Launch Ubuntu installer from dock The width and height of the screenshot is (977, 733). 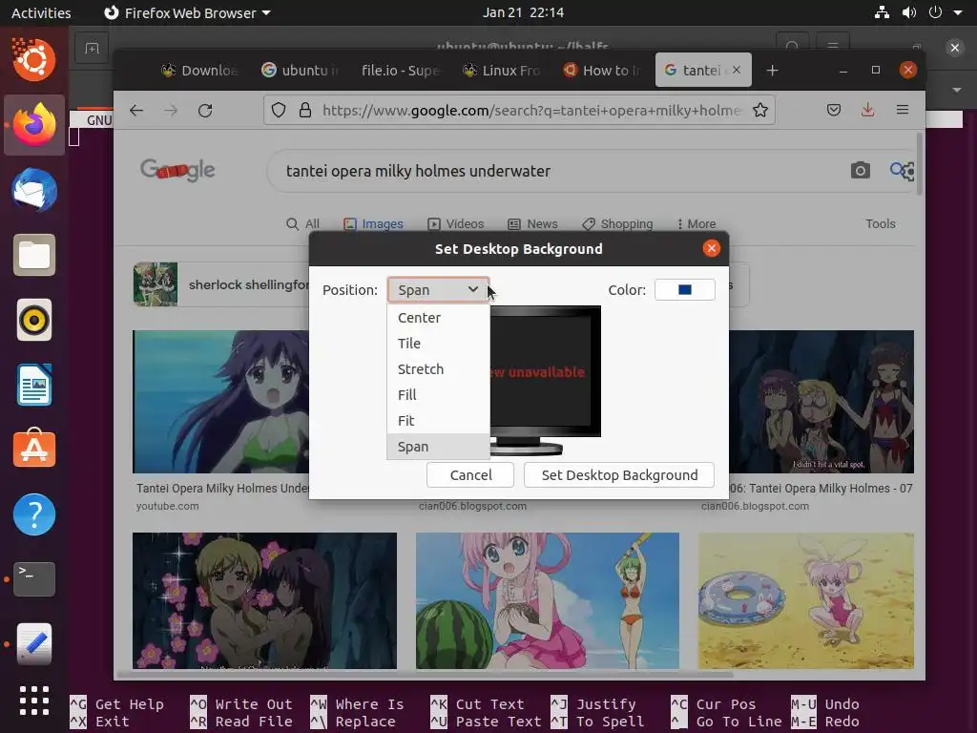tap(34, 60)
